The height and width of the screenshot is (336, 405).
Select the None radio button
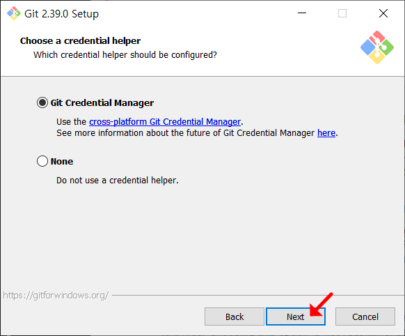(x=42, y=161)
